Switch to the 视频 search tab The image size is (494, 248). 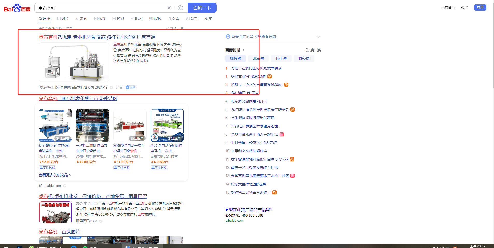pyautogui.click(x=100, y=19)
